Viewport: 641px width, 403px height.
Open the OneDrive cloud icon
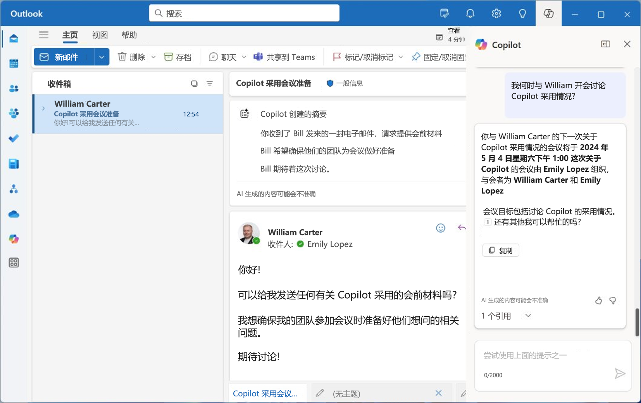coord(14,214)
